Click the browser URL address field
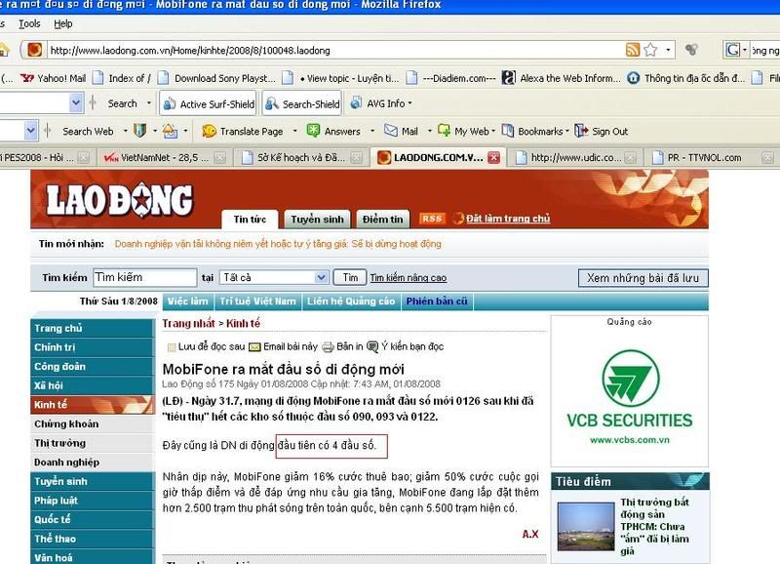The image size is (780, 564). (334, 51)
